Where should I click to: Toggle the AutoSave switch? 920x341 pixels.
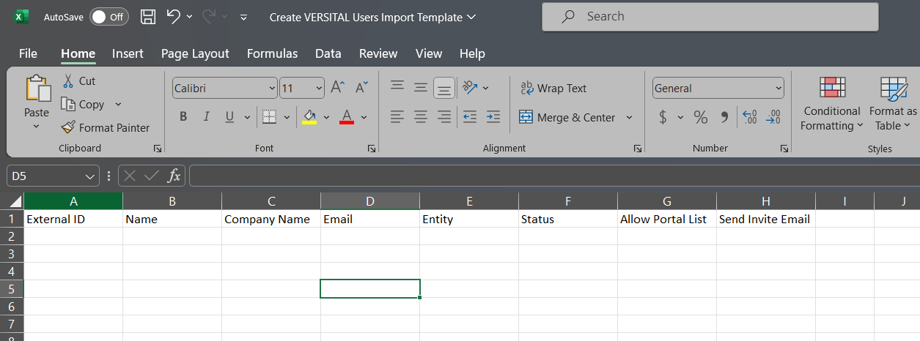(108, 17)
